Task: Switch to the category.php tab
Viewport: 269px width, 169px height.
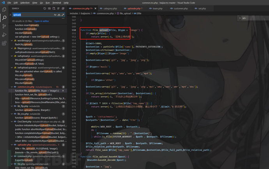Action: (x=110, y=9)
